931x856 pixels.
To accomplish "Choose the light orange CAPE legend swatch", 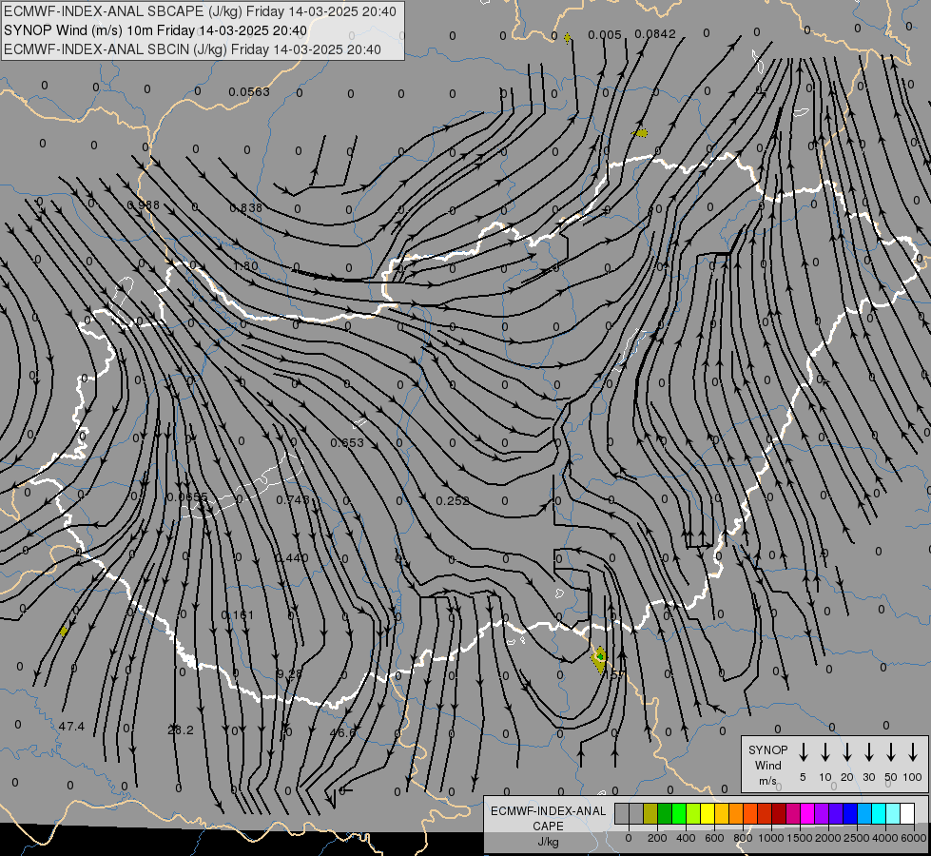I will 736,813.
